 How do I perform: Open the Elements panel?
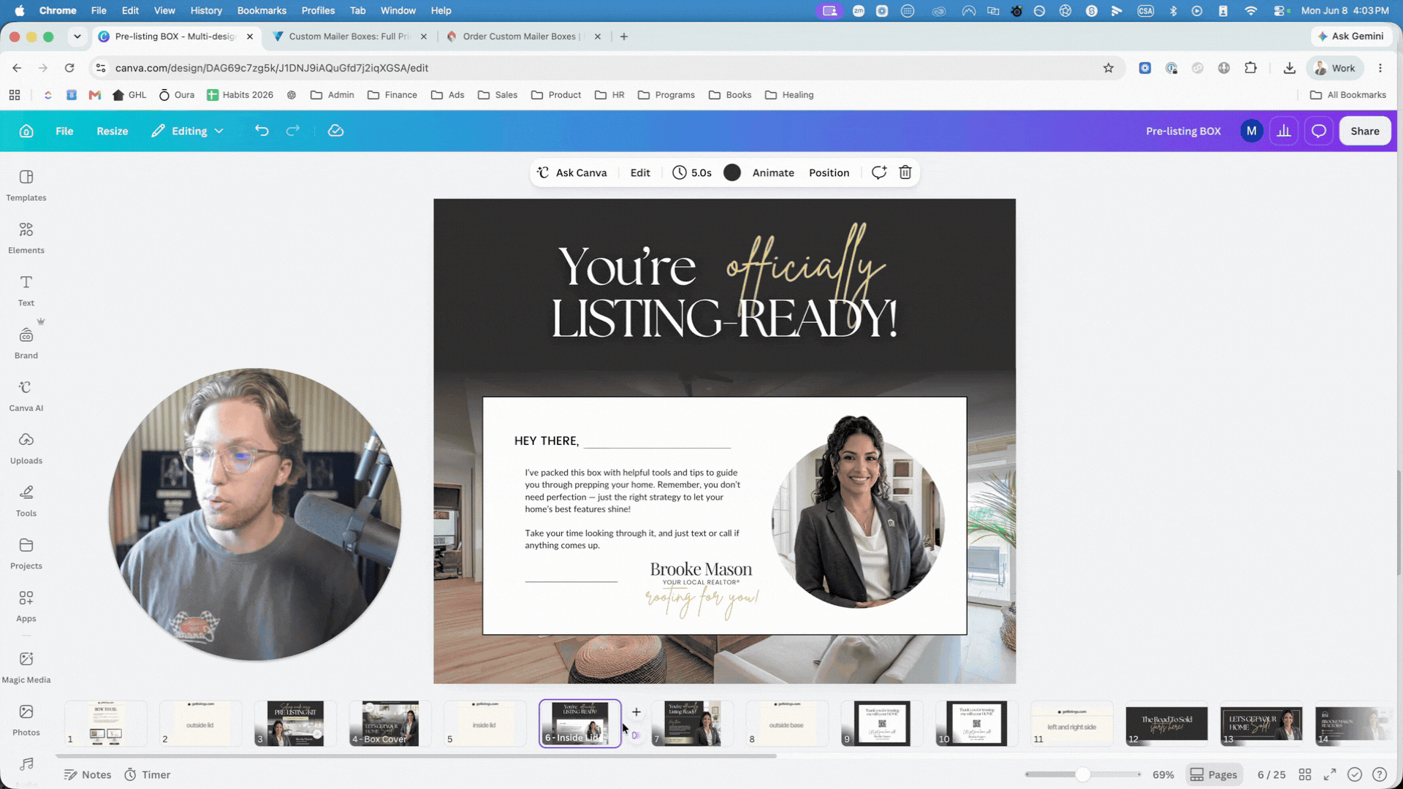(x=26, y=238)
